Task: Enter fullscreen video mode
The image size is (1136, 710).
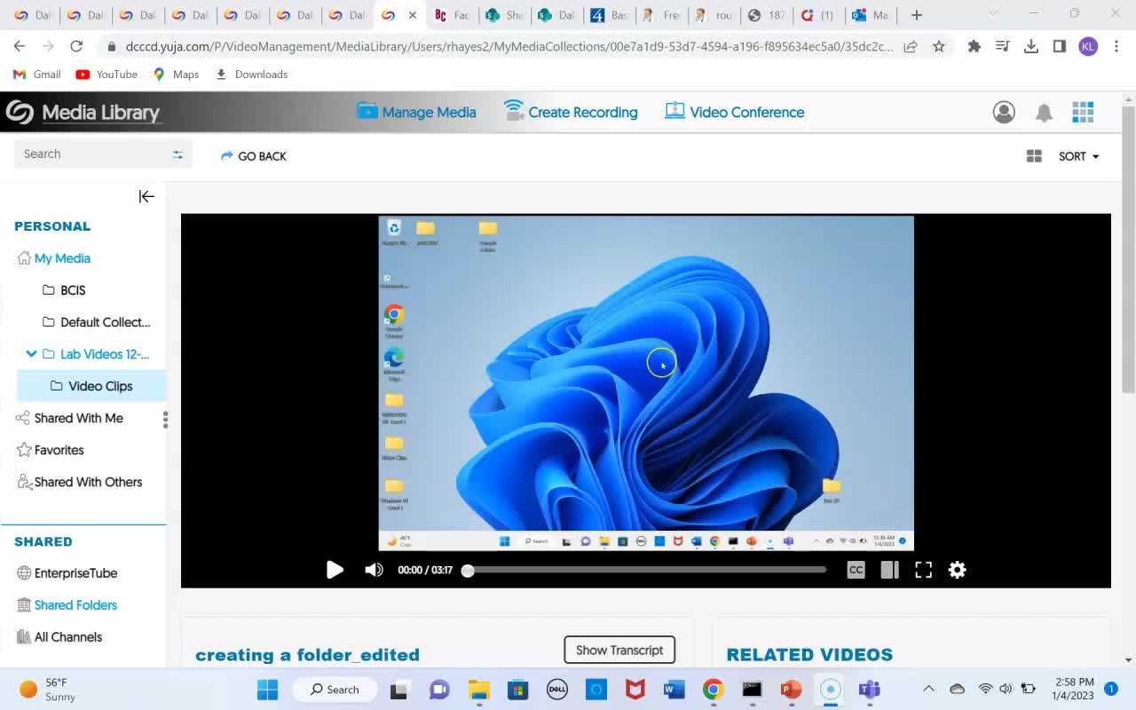Action: pos(923,570)
